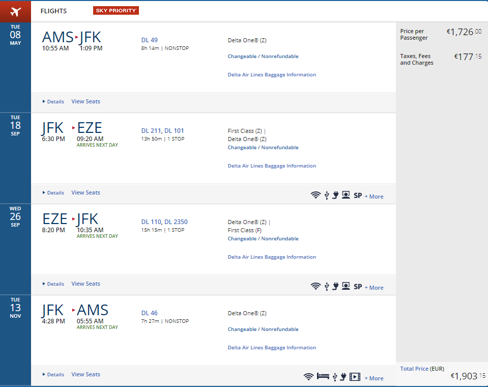Expand Details for JFK to EZE flight
The height and width of the screenshot is (387, 488).
coord(53,192)
